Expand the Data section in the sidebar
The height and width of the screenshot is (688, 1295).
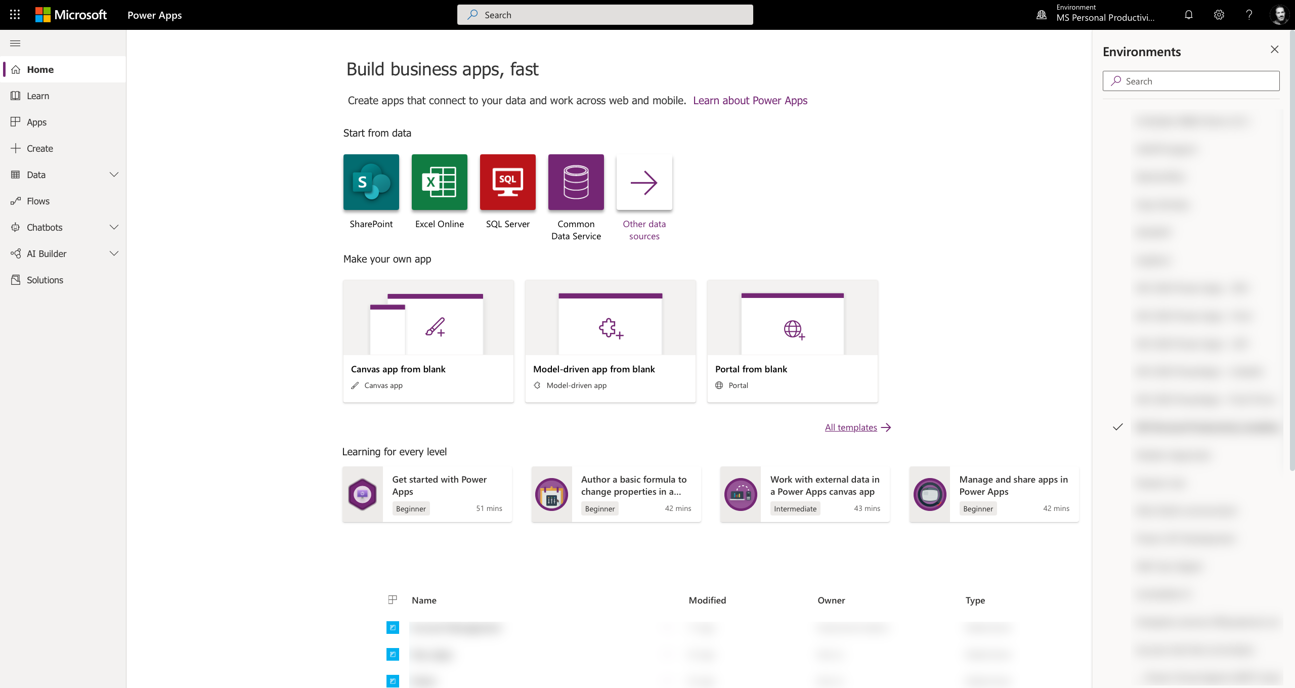(x=114, y=175)
